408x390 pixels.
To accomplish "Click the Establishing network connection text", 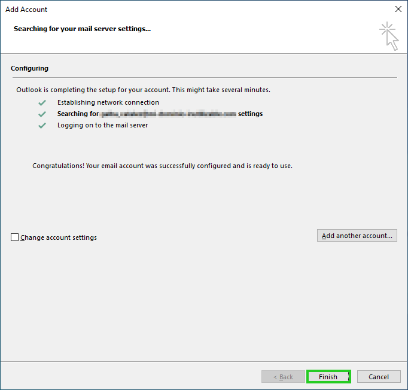I will click(108, 103).
